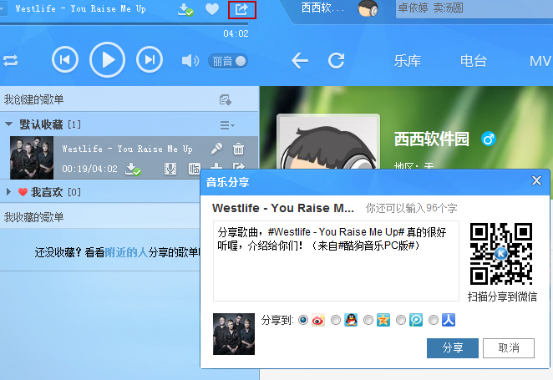Expand the 我喜欢 playlist
The width and height of the screenshot is (553, 380).
pos(9,192)
